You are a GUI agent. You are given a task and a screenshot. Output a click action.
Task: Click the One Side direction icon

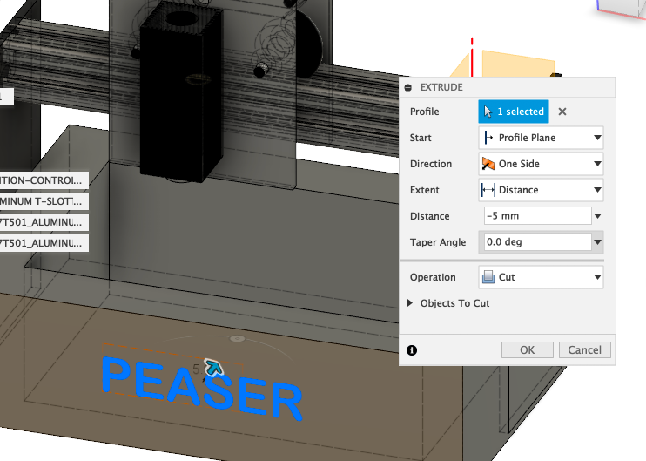pos(488,164)
